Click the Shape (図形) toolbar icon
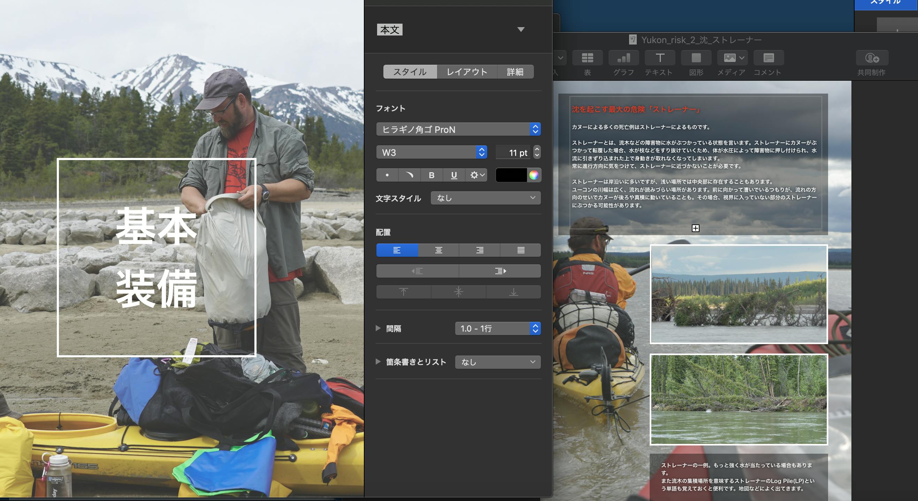 coord(696,58)
